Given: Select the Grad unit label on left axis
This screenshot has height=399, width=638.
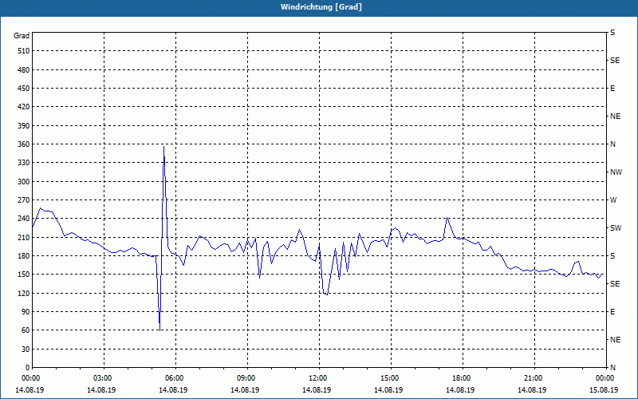Looking at the screenshot, I should pos(22,36).
